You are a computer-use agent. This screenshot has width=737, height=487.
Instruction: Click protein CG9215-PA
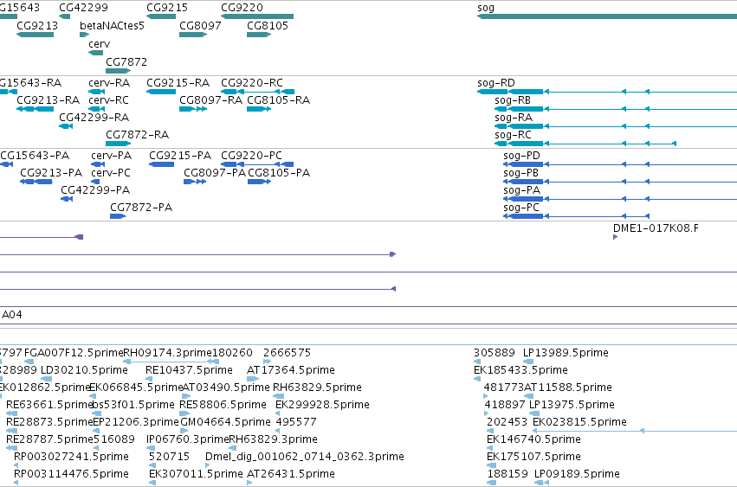pyautogui.click(x=162, y=164)
